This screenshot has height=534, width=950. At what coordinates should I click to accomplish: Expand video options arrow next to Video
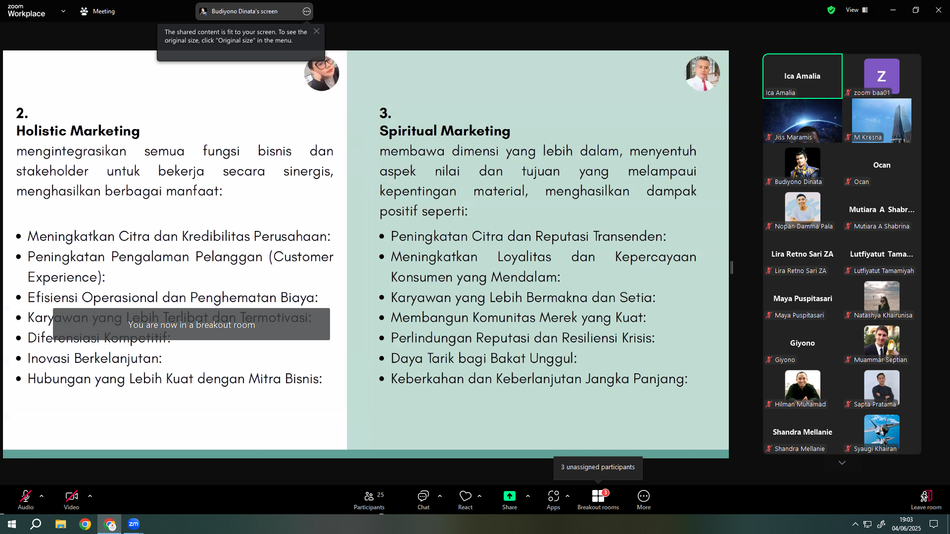click(x=90, y=496)
